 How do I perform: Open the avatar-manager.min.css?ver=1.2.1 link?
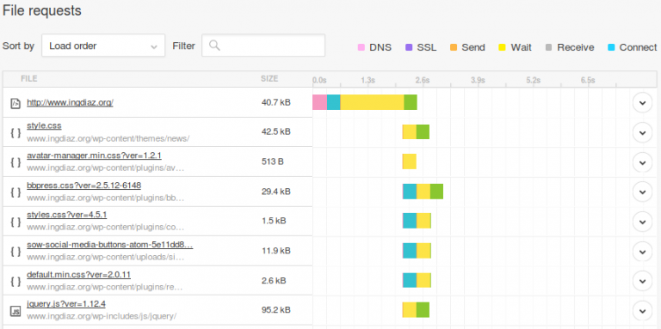click(94, 155)
